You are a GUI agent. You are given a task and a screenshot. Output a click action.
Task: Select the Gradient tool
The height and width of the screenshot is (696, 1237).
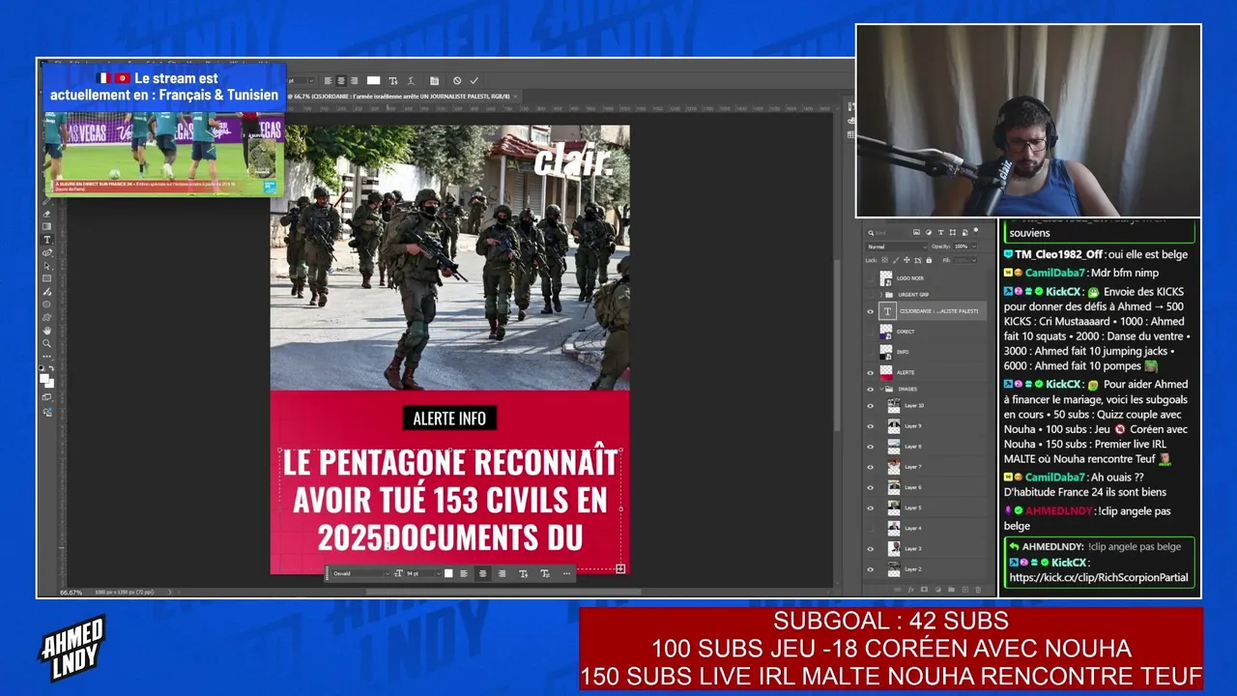(x=46, y=226)
